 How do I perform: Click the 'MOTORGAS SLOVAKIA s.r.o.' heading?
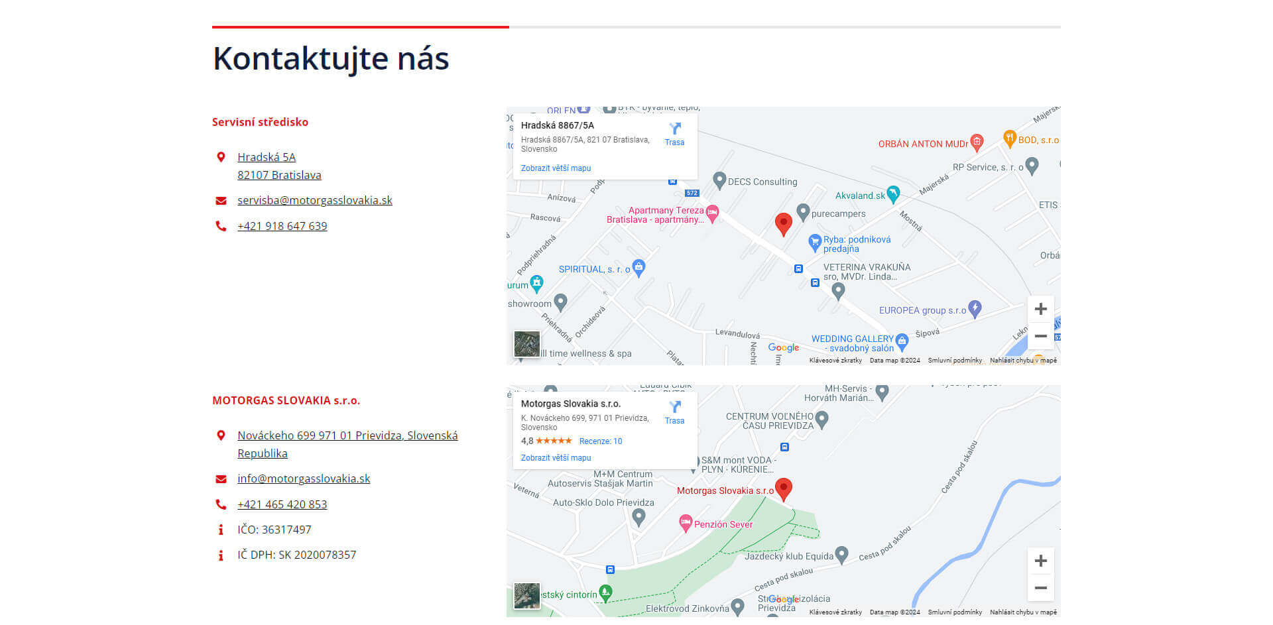pyautogui.click(x=286, y=400)
